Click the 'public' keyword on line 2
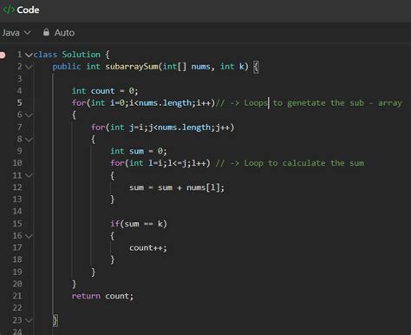Image resolution: width=411 pixels, height=335 pixels. point(67,67)
